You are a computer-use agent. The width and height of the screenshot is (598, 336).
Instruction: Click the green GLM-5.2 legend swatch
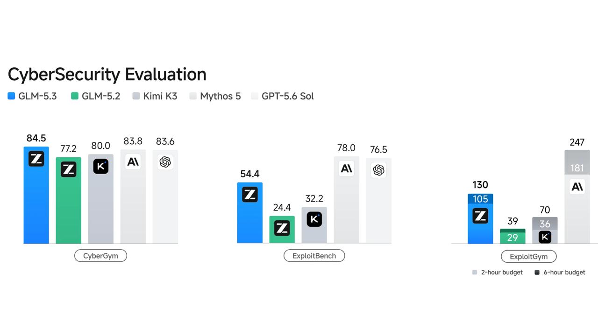point(75,96)
